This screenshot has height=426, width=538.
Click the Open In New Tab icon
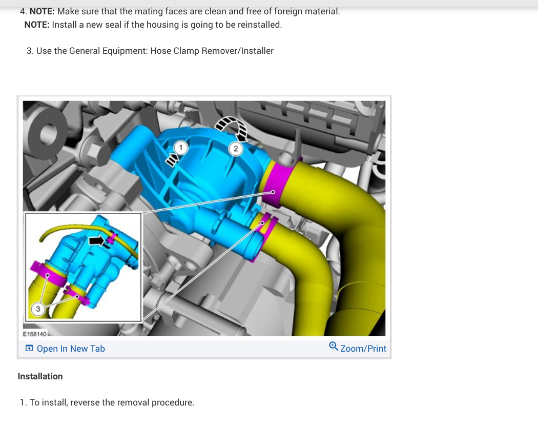tap(29, 349)
